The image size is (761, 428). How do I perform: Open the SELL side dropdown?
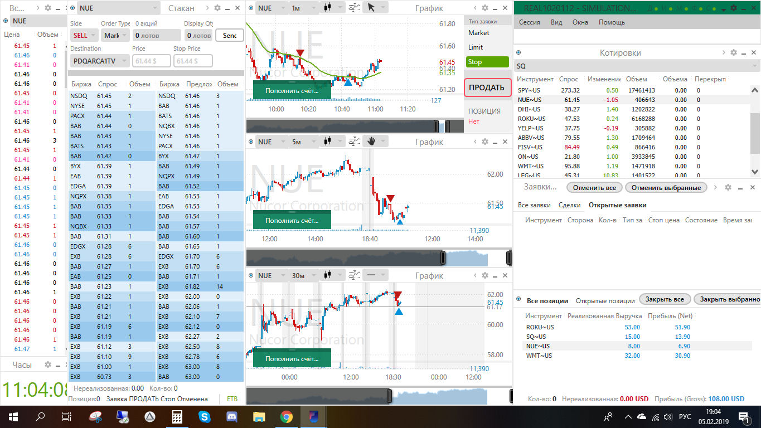click(x=84, y=35)
